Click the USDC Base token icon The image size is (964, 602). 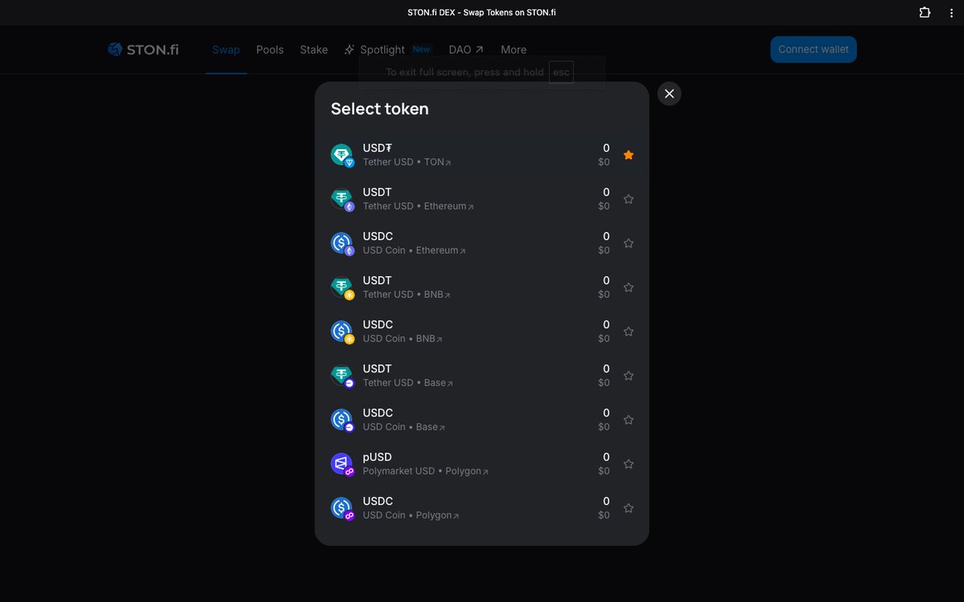coord(342,420)
